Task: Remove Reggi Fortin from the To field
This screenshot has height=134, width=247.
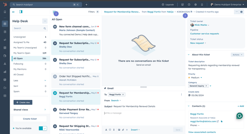Action: 123,94
